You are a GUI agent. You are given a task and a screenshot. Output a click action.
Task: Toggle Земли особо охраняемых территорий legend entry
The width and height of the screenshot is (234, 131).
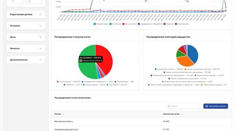tap(174, 85)
